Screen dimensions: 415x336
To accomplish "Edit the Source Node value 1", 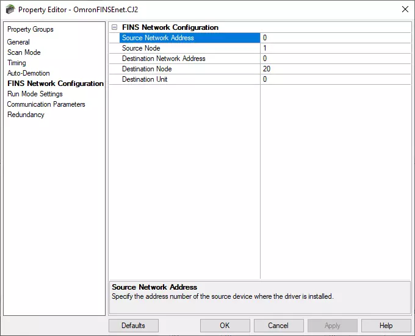I will [x=335, y=48].
